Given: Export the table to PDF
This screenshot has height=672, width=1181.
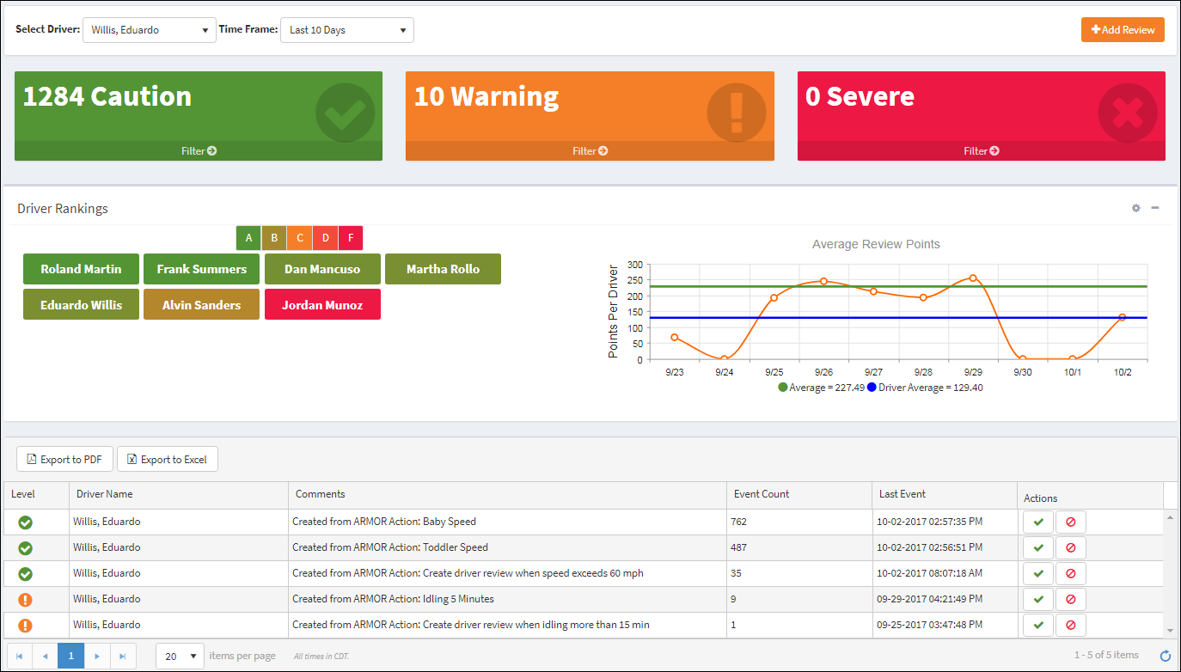Looking at the screenshot, I should pos(64,459).
